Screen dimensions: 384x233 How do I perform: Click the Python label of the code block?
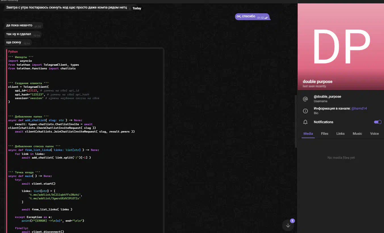[x=13, y=52]
